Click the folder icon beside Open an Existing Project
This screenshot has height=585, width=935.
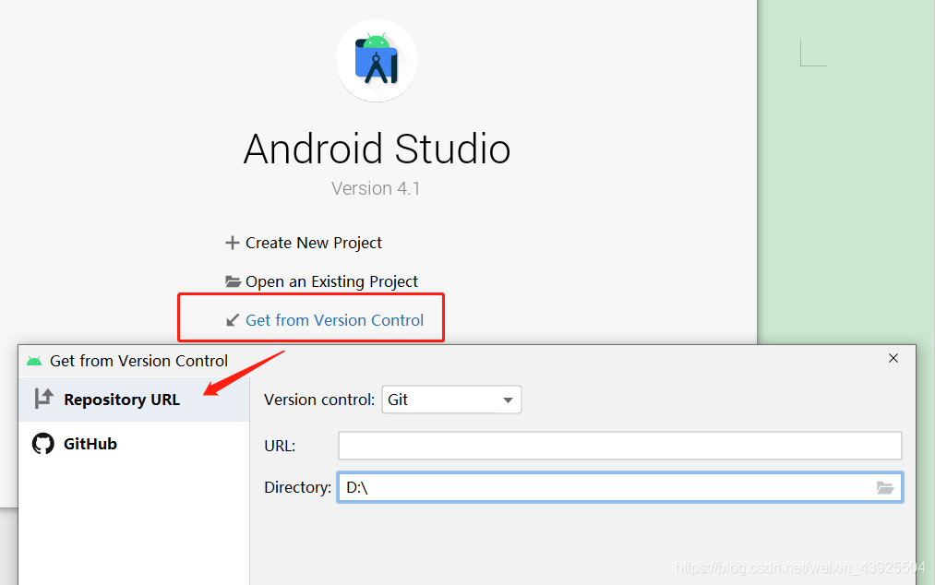point(233,281)
